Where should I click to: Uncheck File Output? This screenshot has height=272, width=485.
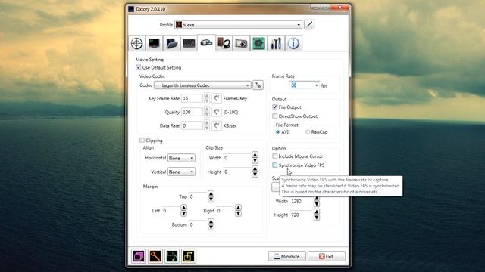pyautogui.click(x=274, y=107)
